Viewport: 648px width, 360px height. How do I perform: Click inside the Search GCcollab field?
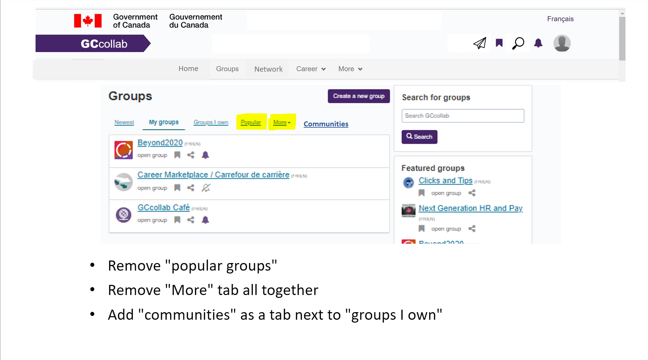[x=463, y=116]
